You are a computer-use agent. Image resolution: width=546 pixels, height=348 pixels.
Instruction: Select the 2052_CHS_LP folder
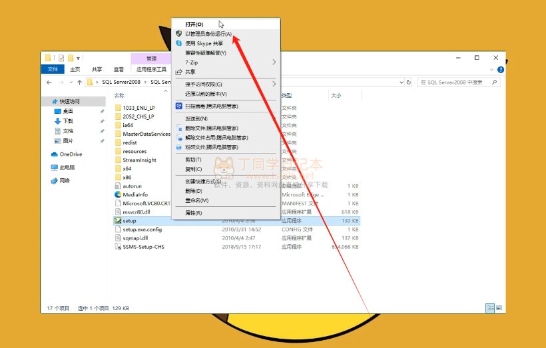pyautogui.click(x=138, y=116)
